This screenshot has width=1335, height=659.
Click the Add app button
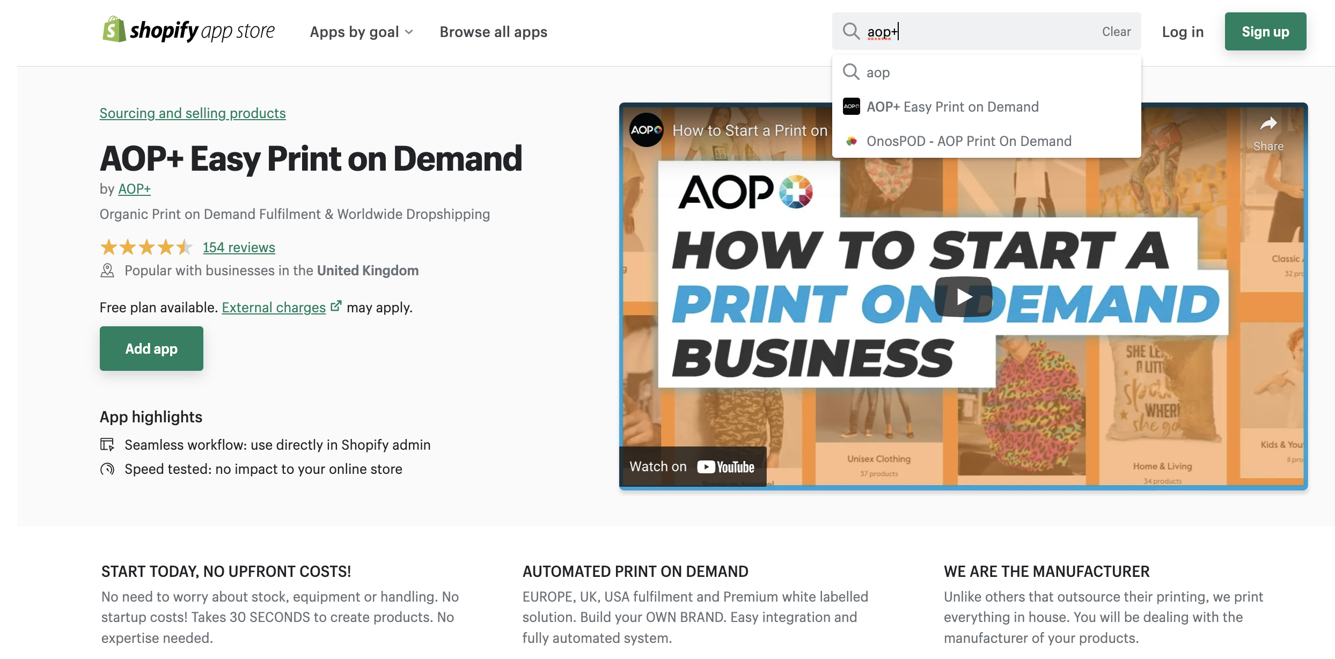[151, 348]
